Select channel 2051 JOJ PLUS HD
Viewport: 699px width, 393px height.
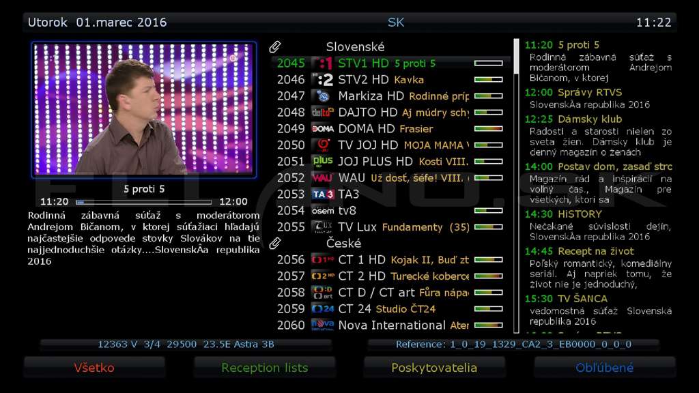point(390,161)
